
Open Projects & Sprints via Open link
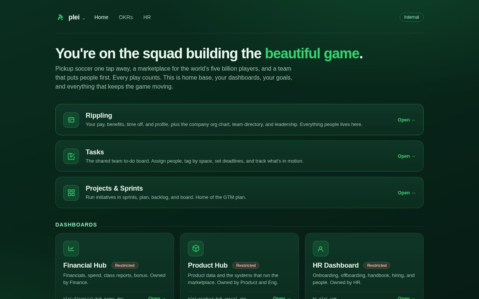406,193
